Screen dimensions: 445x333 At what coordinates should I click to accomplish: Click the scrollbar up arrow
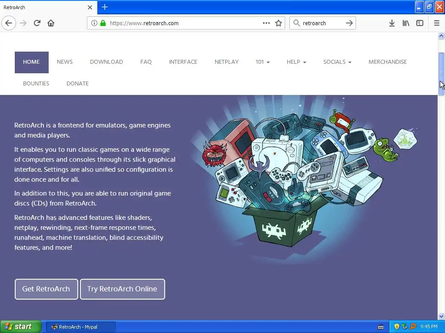441,36
